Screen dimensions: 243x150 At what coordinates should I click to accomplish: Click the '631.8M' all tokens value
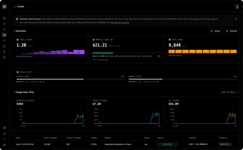point(173,104)
